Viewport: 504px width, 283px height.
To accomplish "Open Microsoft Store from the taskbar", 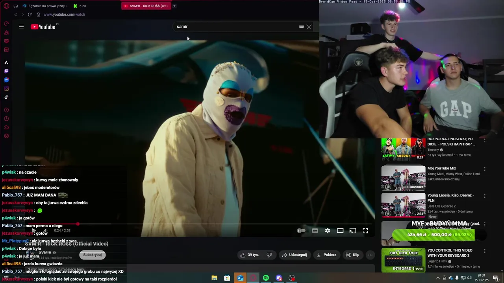I will [x=227, y=278].
